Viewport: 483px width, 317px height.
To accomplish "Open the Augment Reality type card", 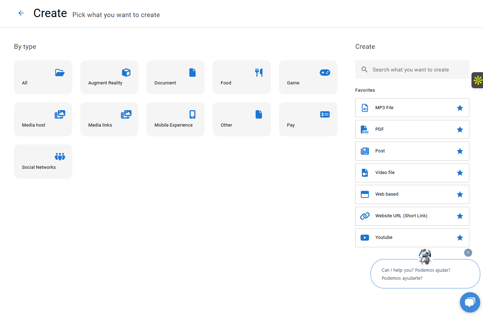I will (109, 77).
